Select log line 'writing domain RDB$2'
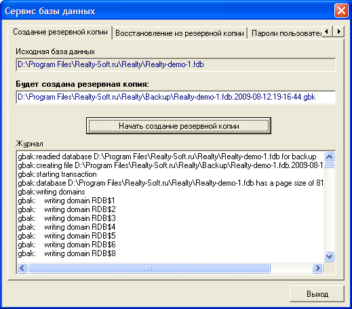Viewport: 352px width, 309px height. (66, 209)
